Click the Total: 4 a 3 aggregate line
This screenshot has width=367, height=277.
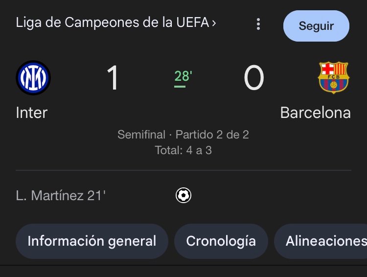click(x=183, y=150)
